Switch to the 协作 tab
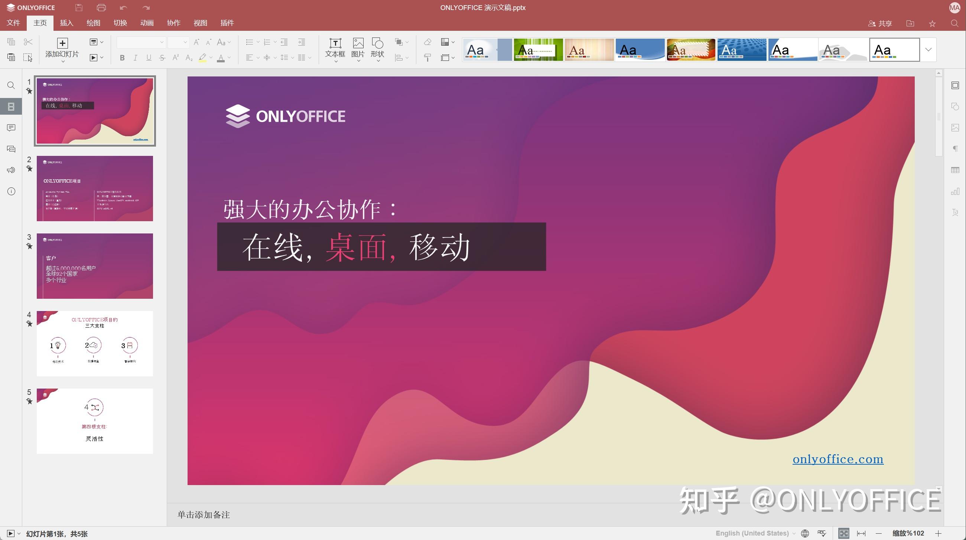The width and height of the screenshot is (966, 540). click(173, 23)
